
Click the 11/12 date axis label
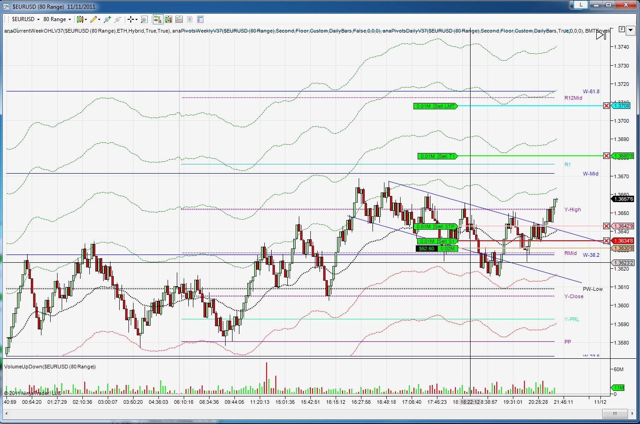(600, 401)
